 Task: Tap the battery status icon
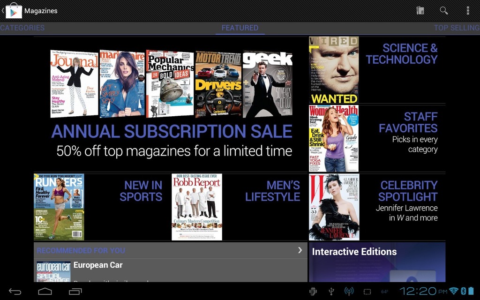pos(472,291)
